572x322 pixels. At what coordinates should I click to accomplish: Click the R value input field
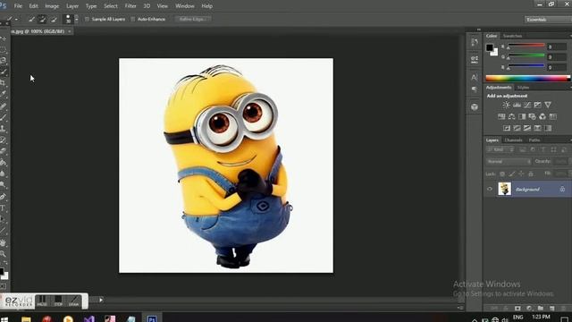pos(557,47)
